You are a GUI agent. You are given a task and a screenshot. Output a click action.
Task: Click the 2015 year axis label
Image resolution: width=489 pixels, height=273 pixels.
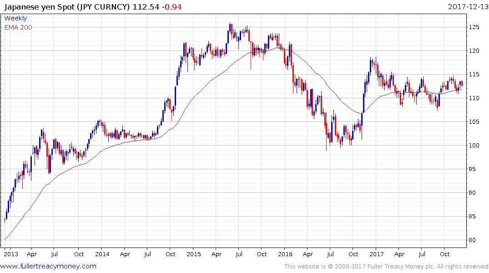[x=194, y=254]
